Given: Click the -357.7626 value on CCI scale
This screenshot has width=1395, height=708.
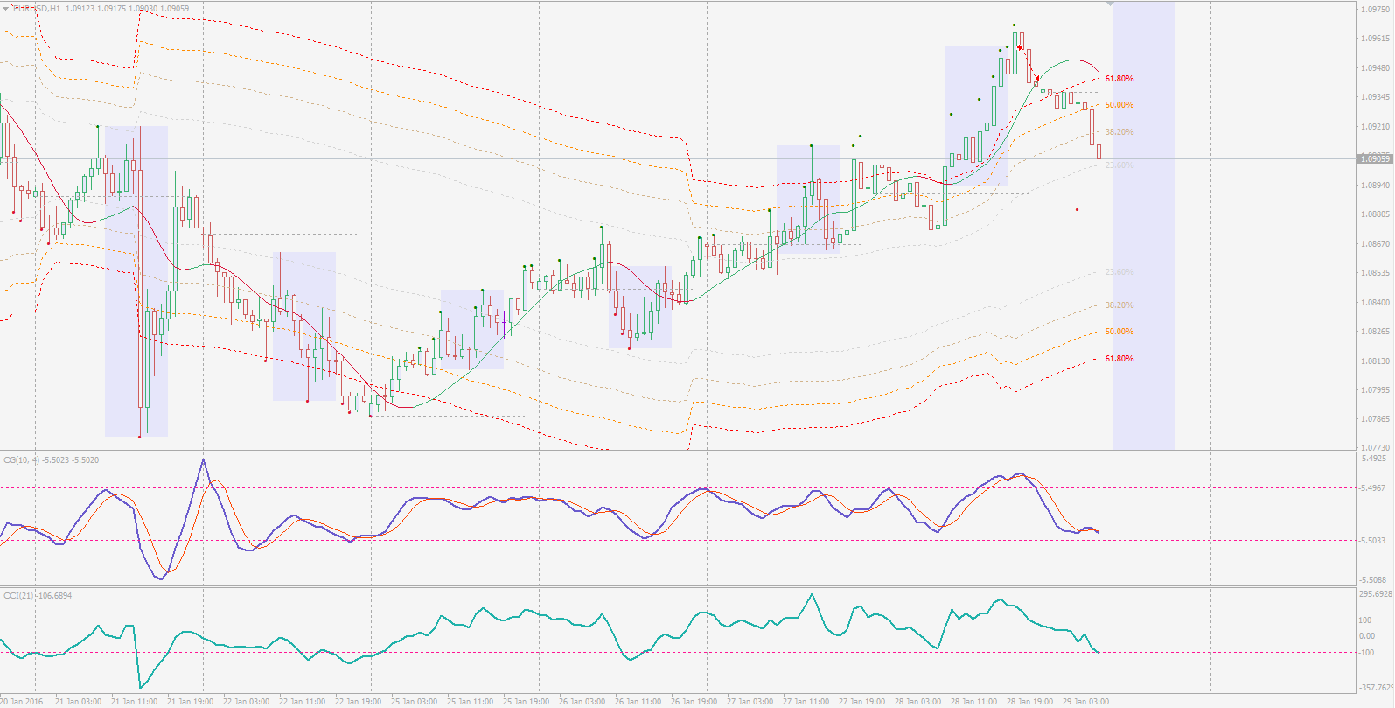Looking at the screenshot, I should pos(1376,688).
